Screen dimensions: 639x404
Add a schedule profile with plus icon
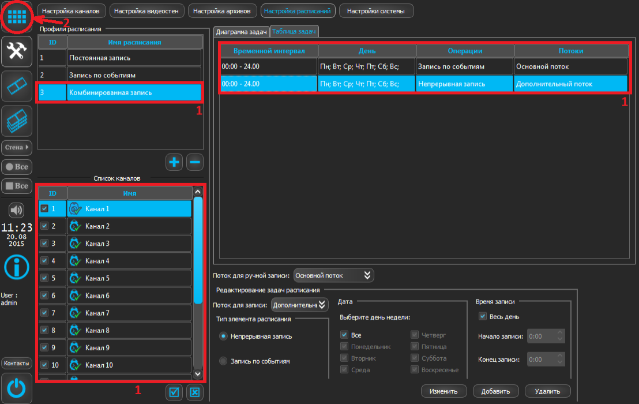[x=174, y=162]
